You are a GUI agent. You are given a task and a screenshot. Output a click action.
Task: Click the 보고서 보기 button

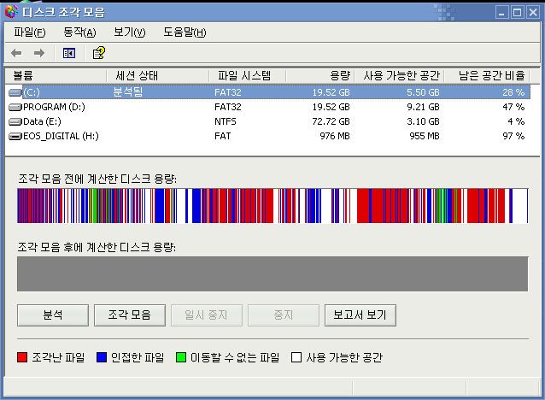coord(360,315)
